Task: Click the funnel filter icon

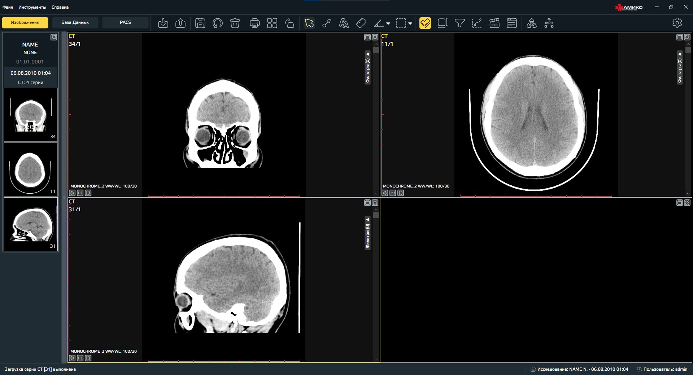Action: pyautogui.click(x=460, y=23)
